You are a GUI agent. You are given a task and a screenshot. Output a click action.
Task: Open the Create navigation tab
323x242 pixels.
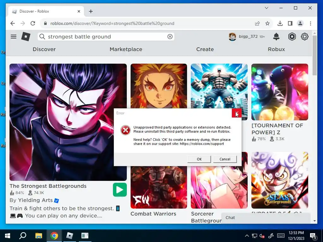(x=205, y=49)
